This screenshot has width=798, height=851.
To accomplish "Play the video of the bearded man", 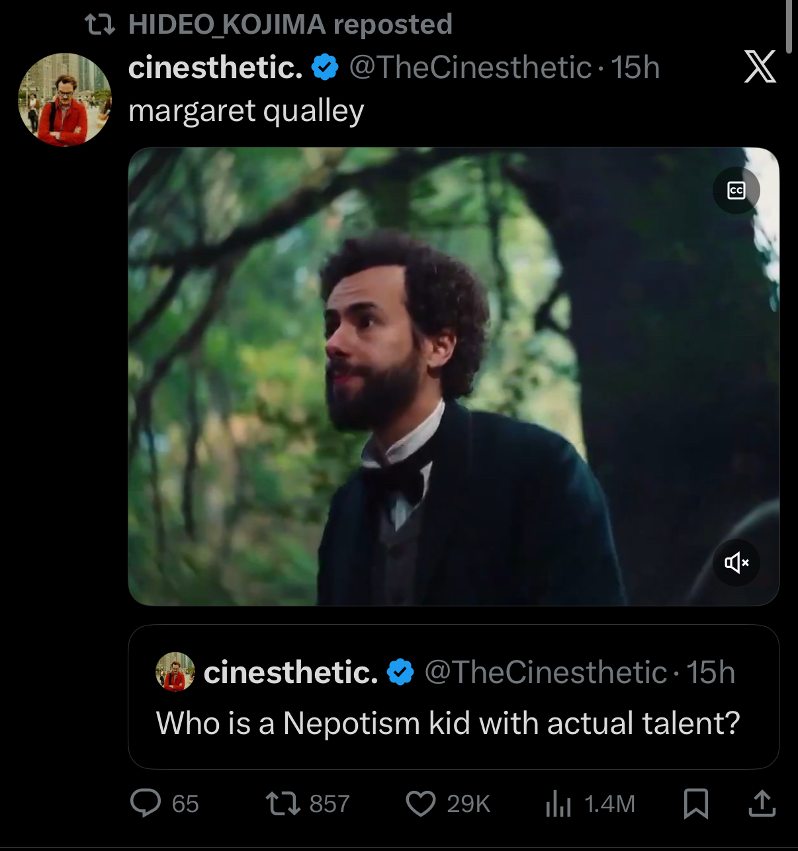I will 423,377.
